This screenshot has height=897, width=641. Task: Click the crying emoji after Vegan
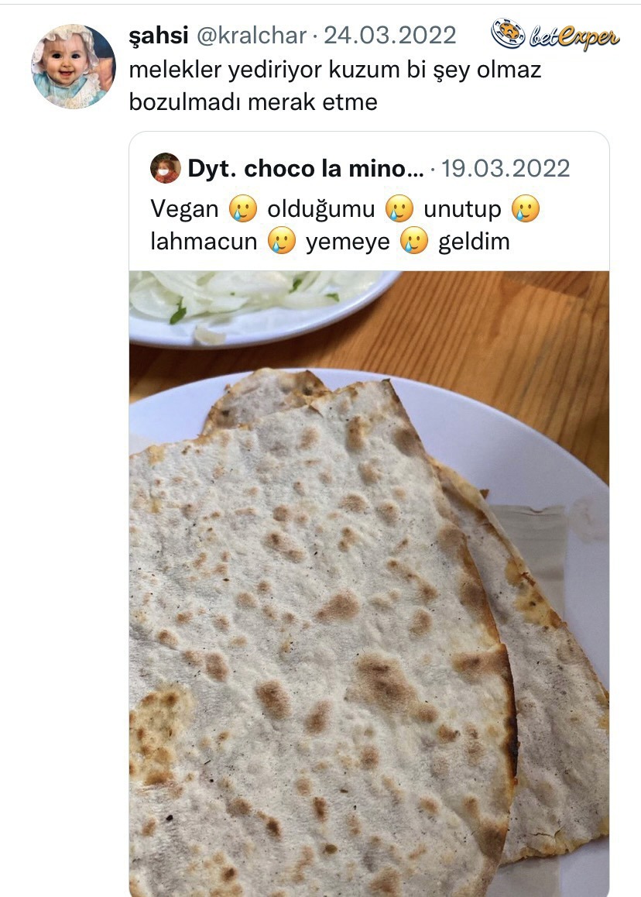click(243, 209)
